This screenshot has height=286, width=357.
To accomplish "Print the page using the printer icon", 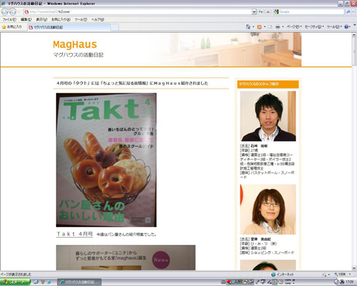I will point(278,26).
